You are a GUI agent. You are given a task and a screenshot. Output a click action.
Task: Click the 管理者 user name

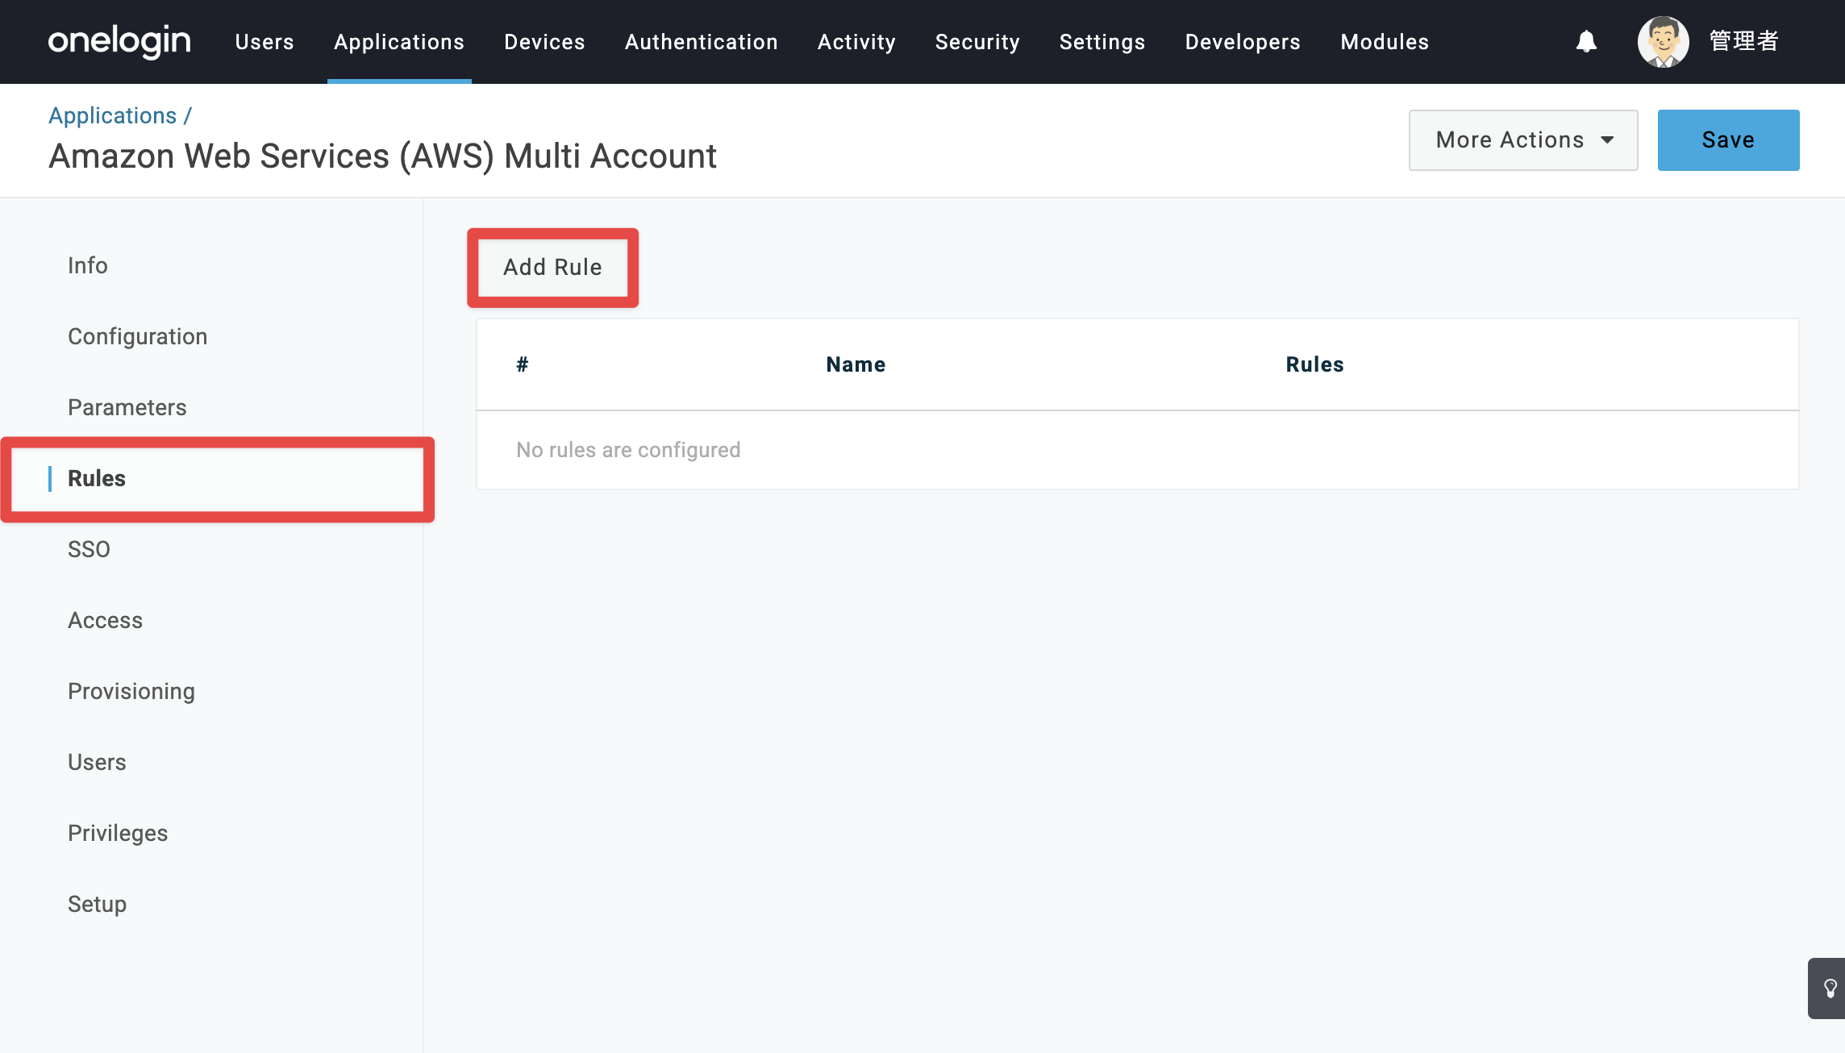[1744, 41]
